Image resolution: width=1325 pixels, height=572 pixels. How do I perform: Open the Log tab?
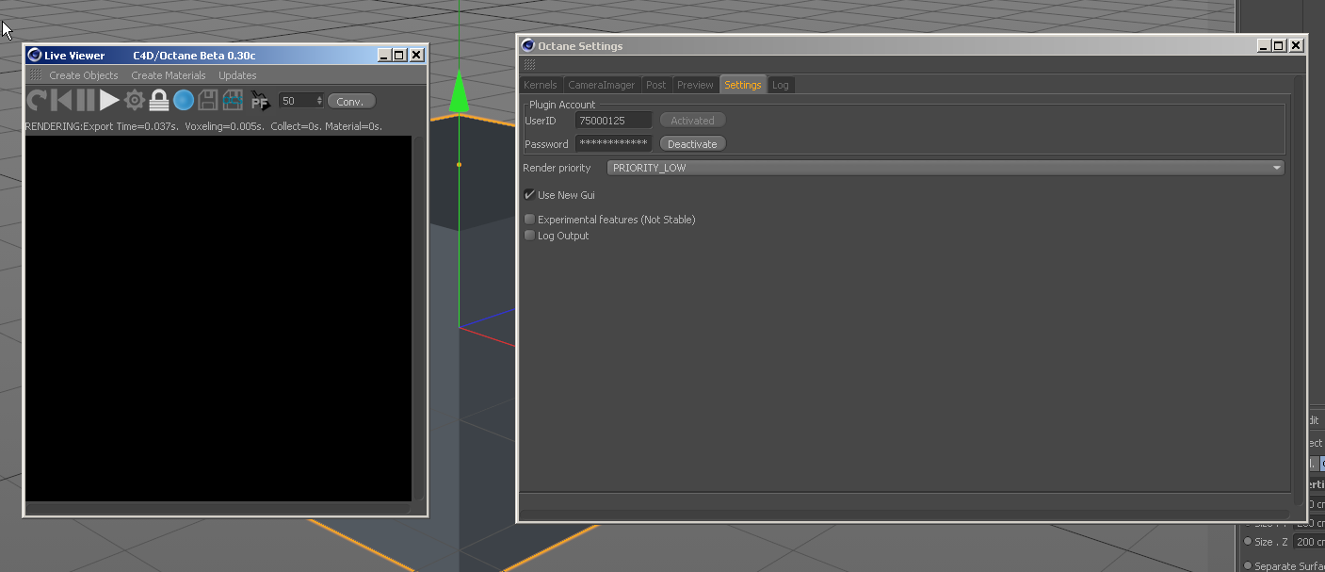point(781,85)
